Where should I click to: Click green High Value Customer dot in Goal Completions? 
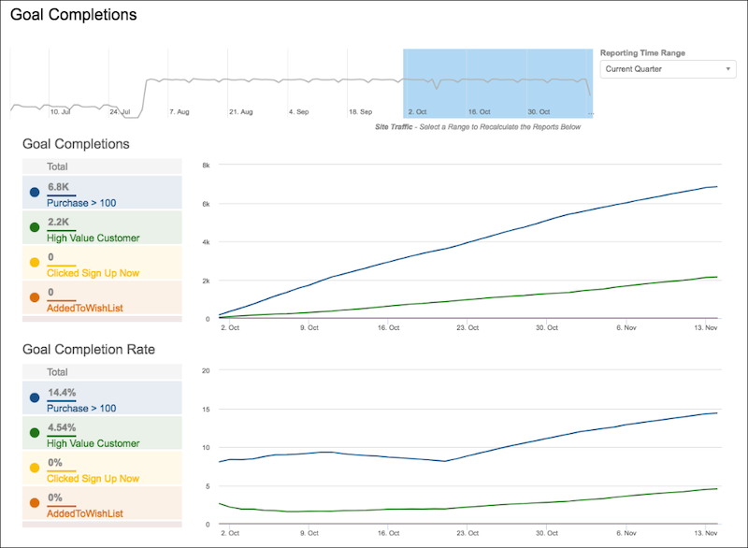tap(35, 227)
